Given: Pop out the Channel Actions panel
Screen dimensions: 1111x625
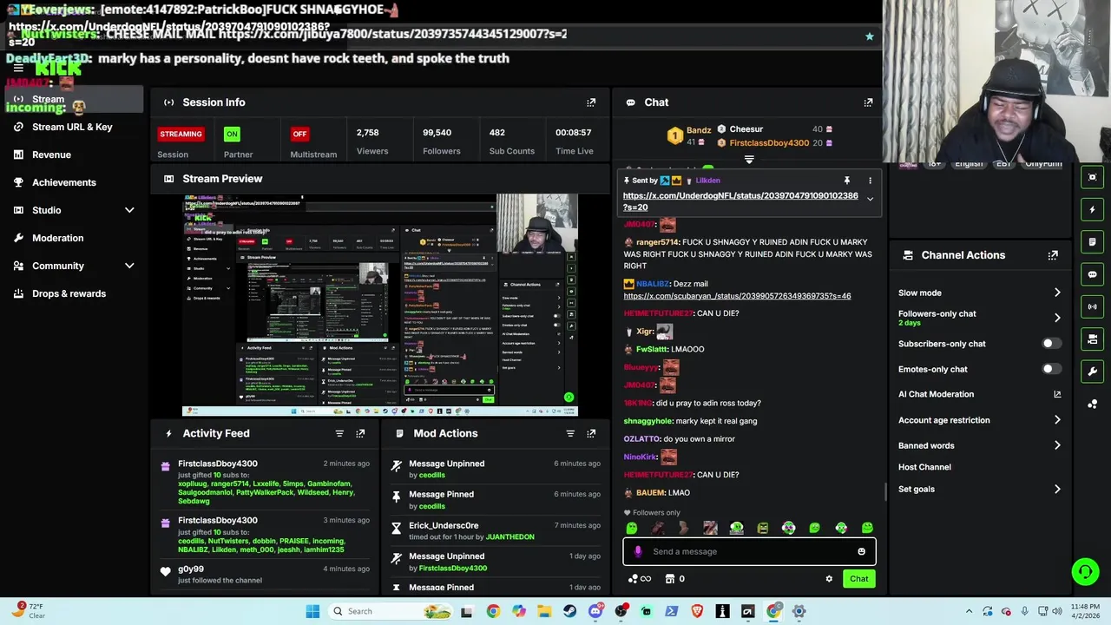Looking at the screenshot, I should 1053,255.
